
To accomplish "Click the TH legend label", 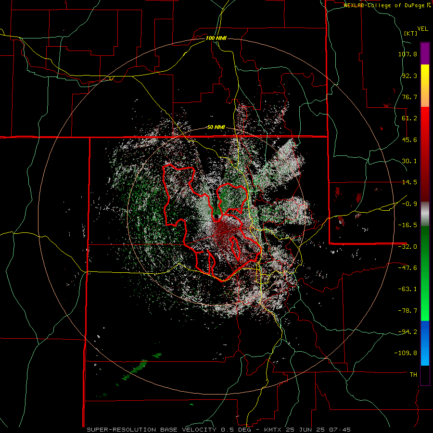I will pos(413,375).
